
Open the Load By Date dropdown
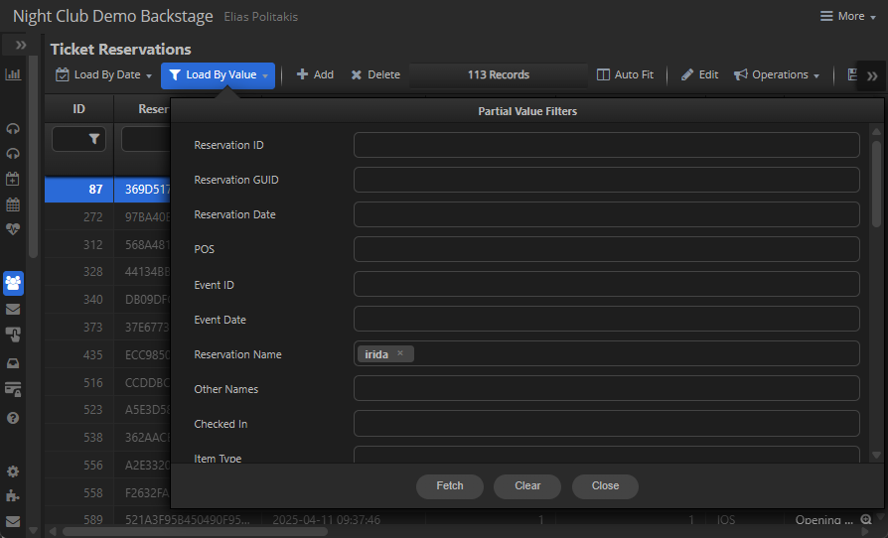pos(103,75)
